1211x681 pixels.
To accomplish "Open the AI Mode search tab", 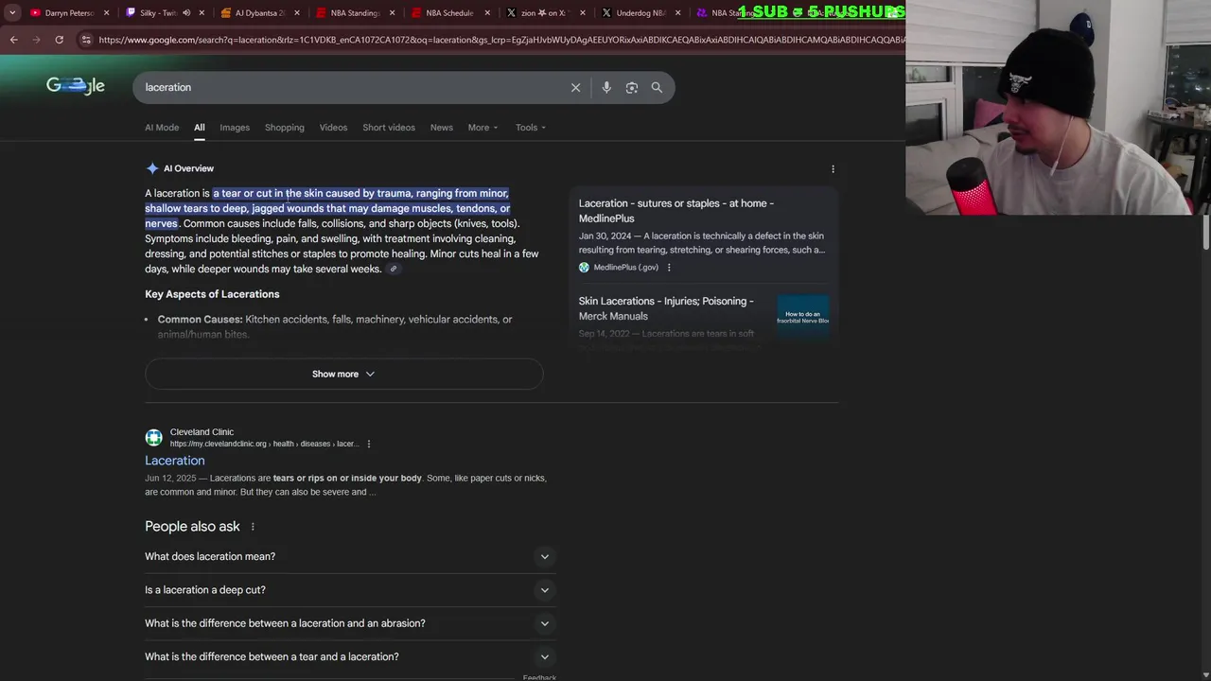I will tap(162, 128).
